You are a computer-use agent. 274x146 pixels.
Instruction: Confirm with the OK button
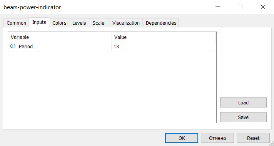(182, 138)
